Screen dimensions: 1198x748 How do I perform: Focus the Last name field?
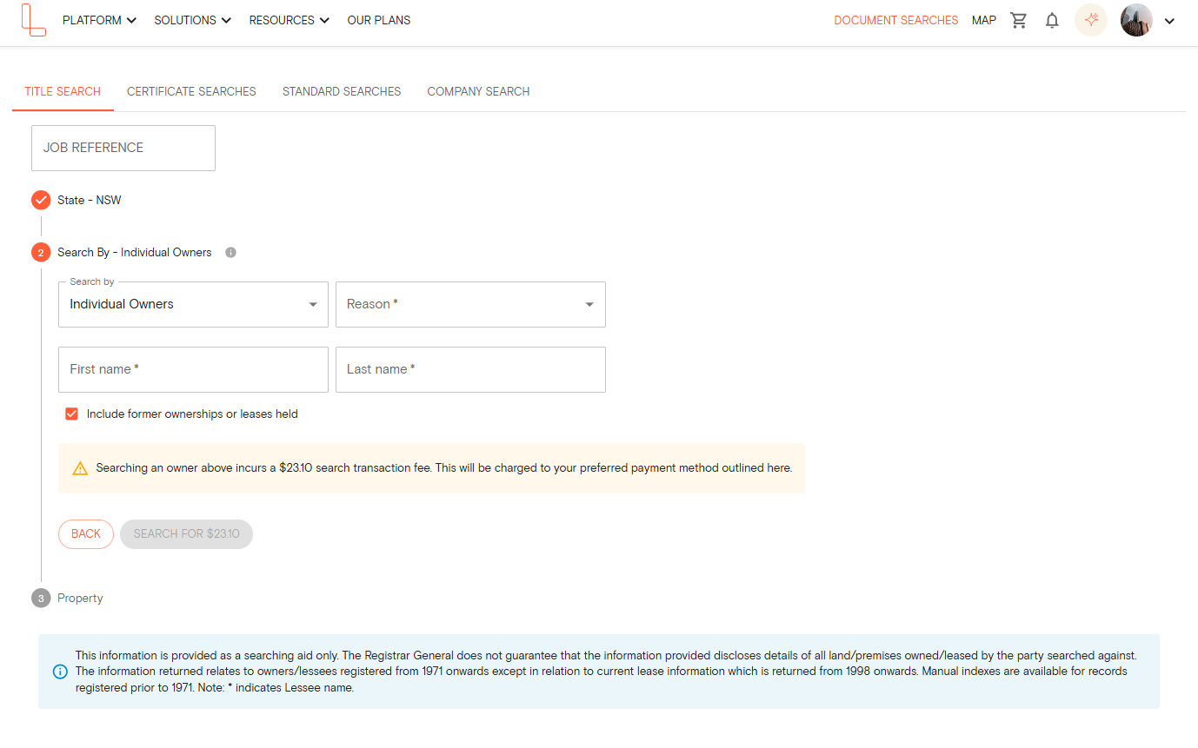coord(470,369)
